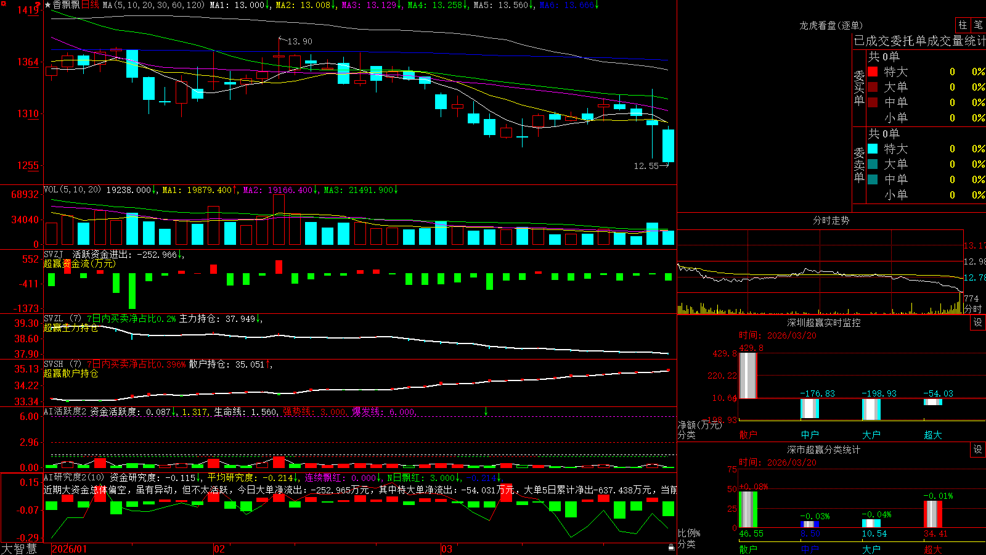The width and height of the screenshot is (986, 555).
Task: Click the 爆发线: 6.000 label
Action: pos(383,411)
